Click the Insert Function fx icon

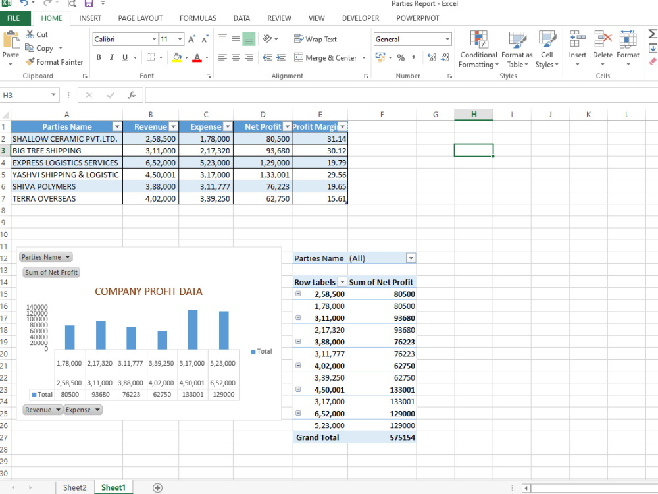tap(132, 95)
